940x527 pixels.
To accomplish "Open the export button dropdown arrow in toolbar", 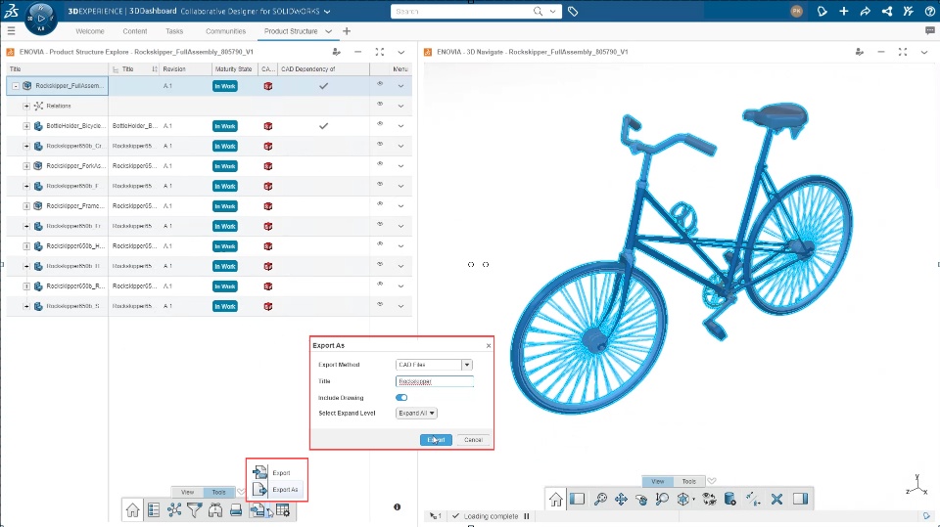I will click(x=270, y=512).
